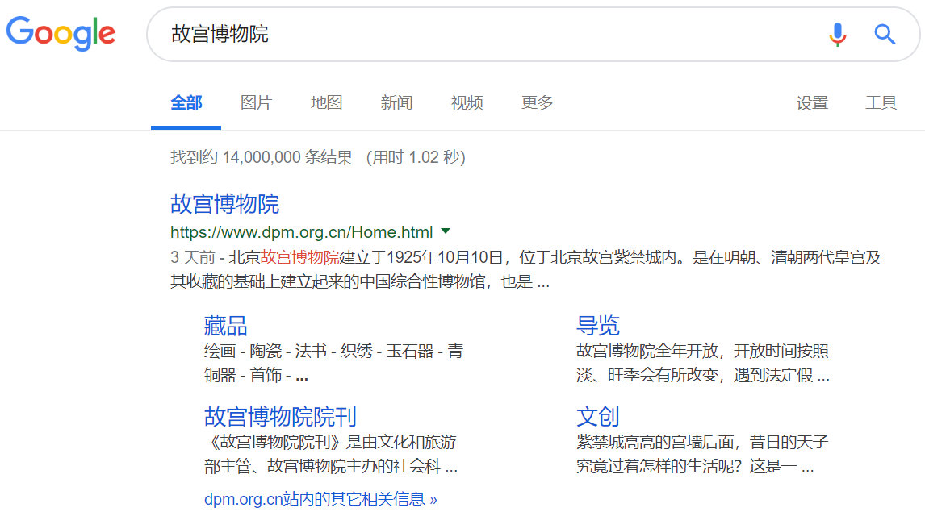Open the 导览 sitelink
The image size is (925, 512).
pyautogui.click(x=597, y=326)
